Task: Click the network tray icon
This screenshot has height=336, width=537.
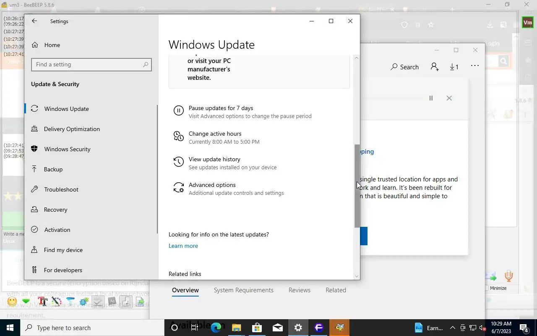Action: tap(472, 328)
